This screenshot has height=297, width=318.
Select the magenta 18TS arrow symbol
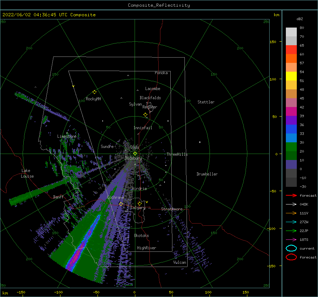pyautogui.click(x=291, y=240)
